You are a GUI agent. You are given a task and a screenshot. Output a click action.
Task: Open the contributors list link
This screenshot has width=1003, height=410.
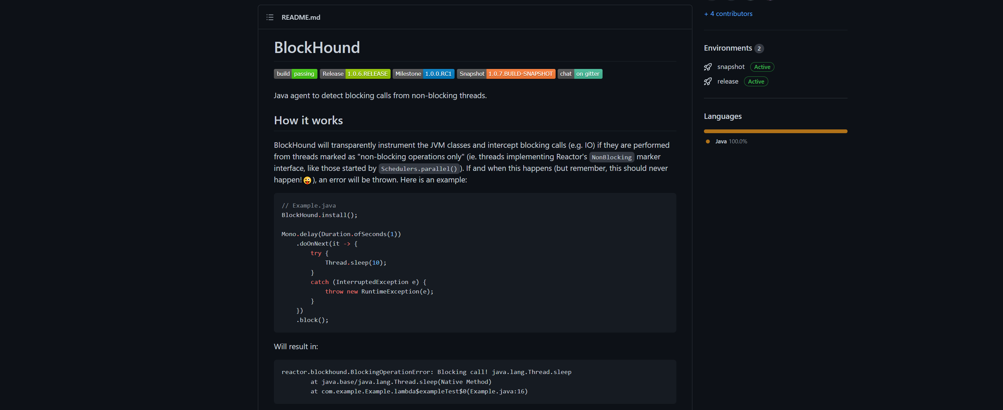728,13
